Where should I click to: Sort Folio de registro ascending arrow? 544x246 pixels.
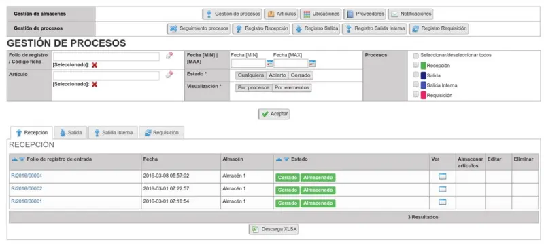pyautogui.click(x=14, y=159)
